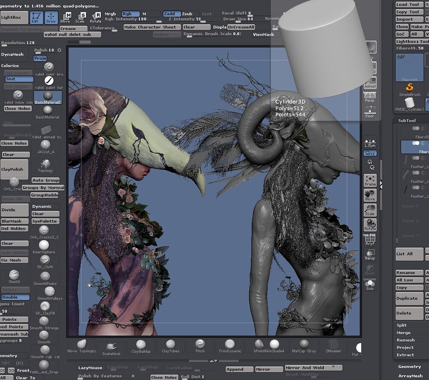
Task: Expand the ArrayMesh section
Action: [410, 376]
